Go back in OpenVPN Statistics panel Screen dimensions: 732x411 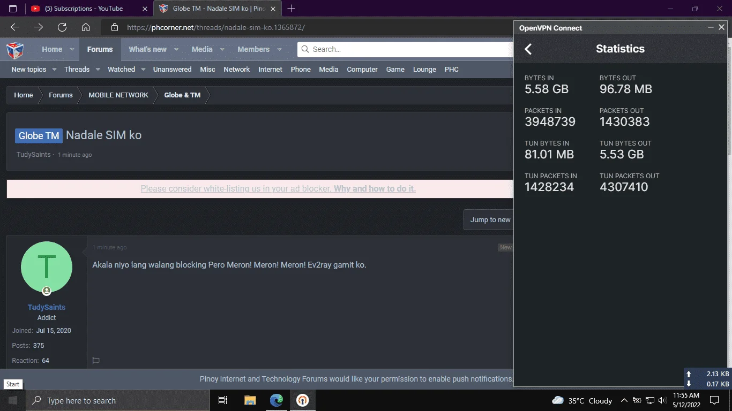[528, 49]
